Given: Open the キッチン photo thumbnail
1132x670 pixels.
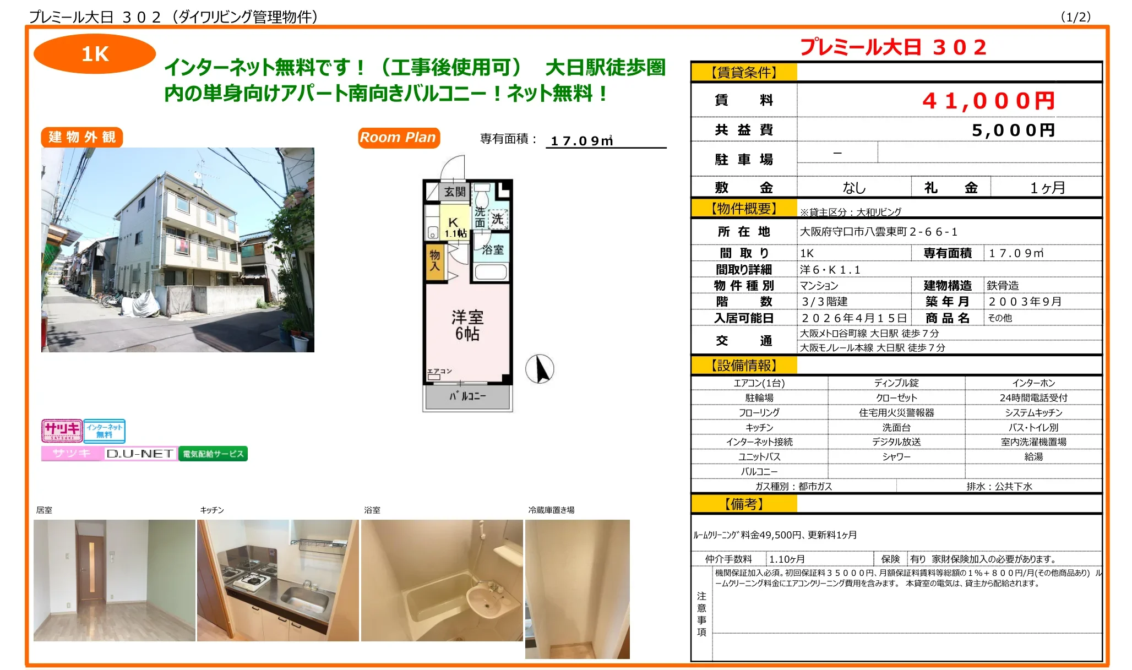Looking at the screenshot, I should click(x=278, y=580).
